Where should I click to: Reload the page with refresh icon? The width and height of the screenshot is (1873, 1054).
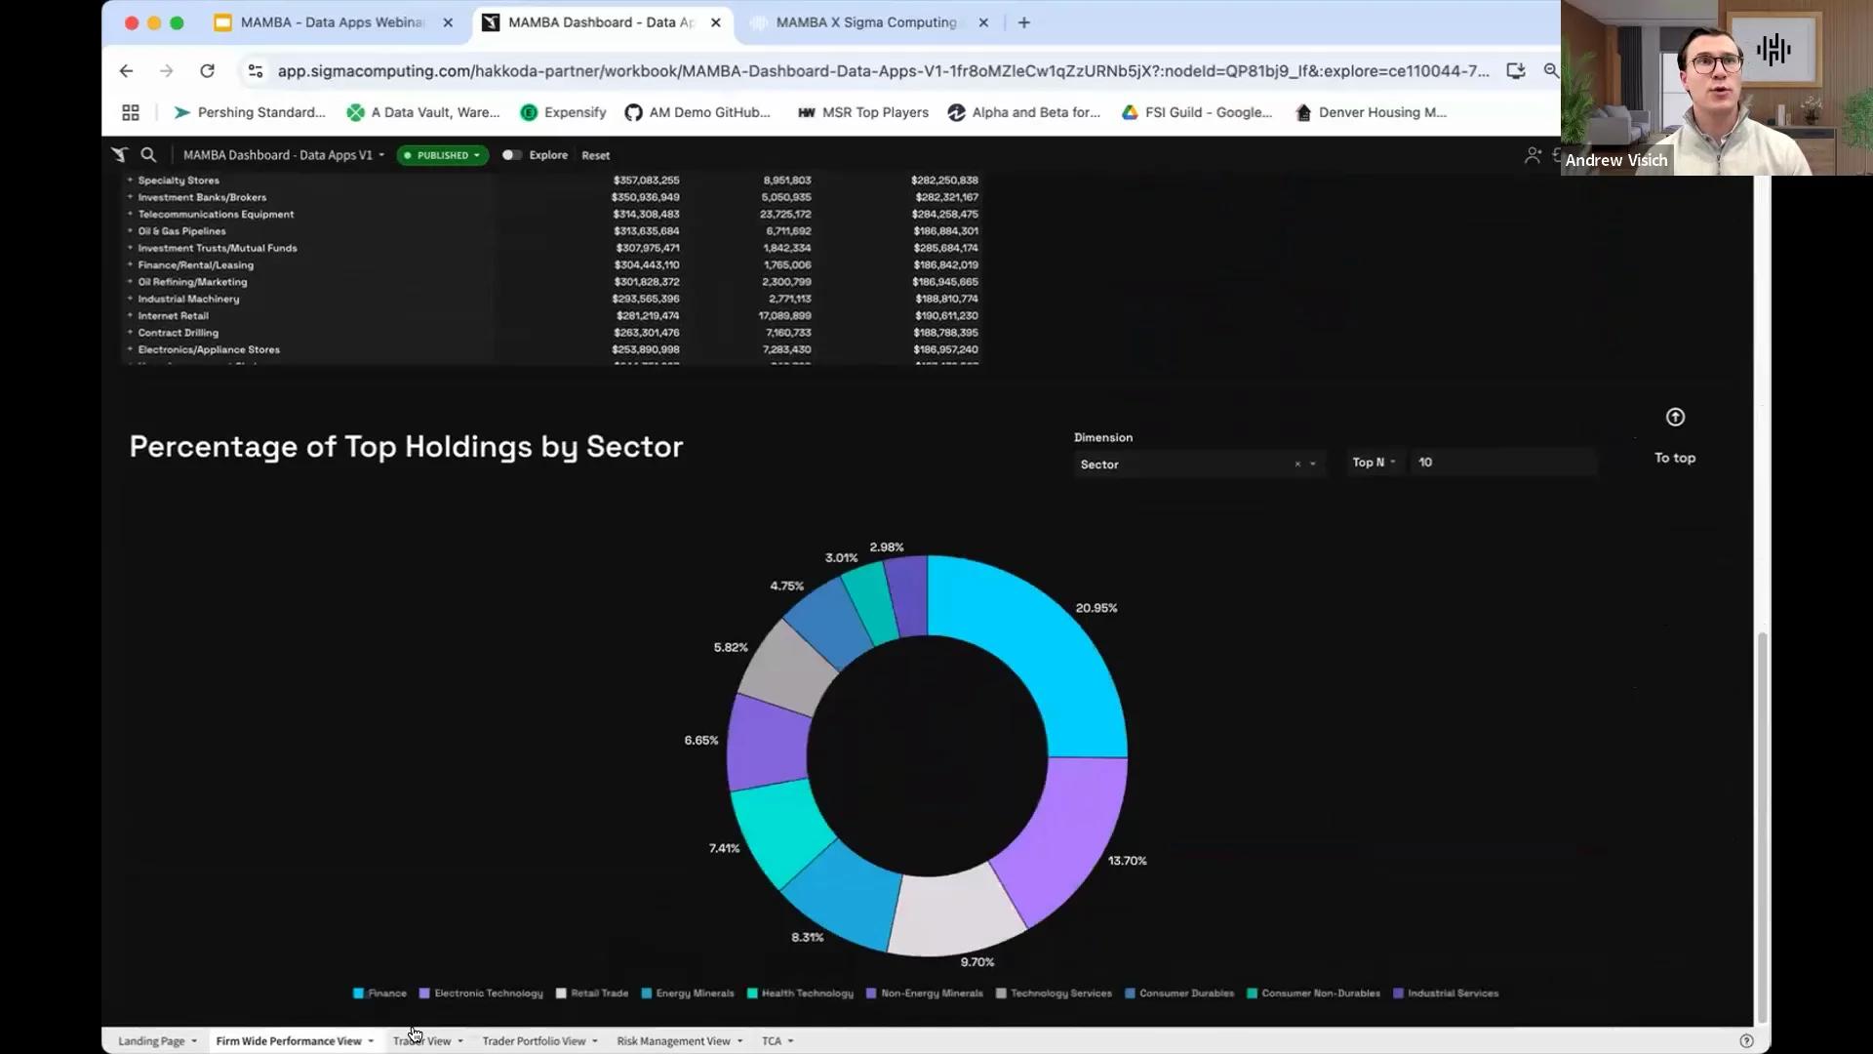[x=207, y=70]
